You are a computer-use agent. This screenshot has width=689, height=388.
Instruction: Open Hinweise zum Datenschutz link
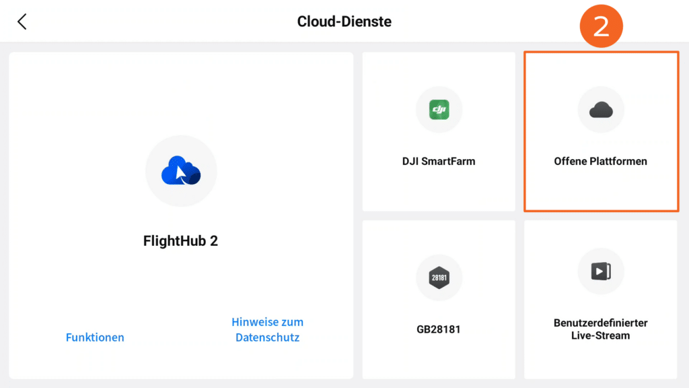(267, 330)
